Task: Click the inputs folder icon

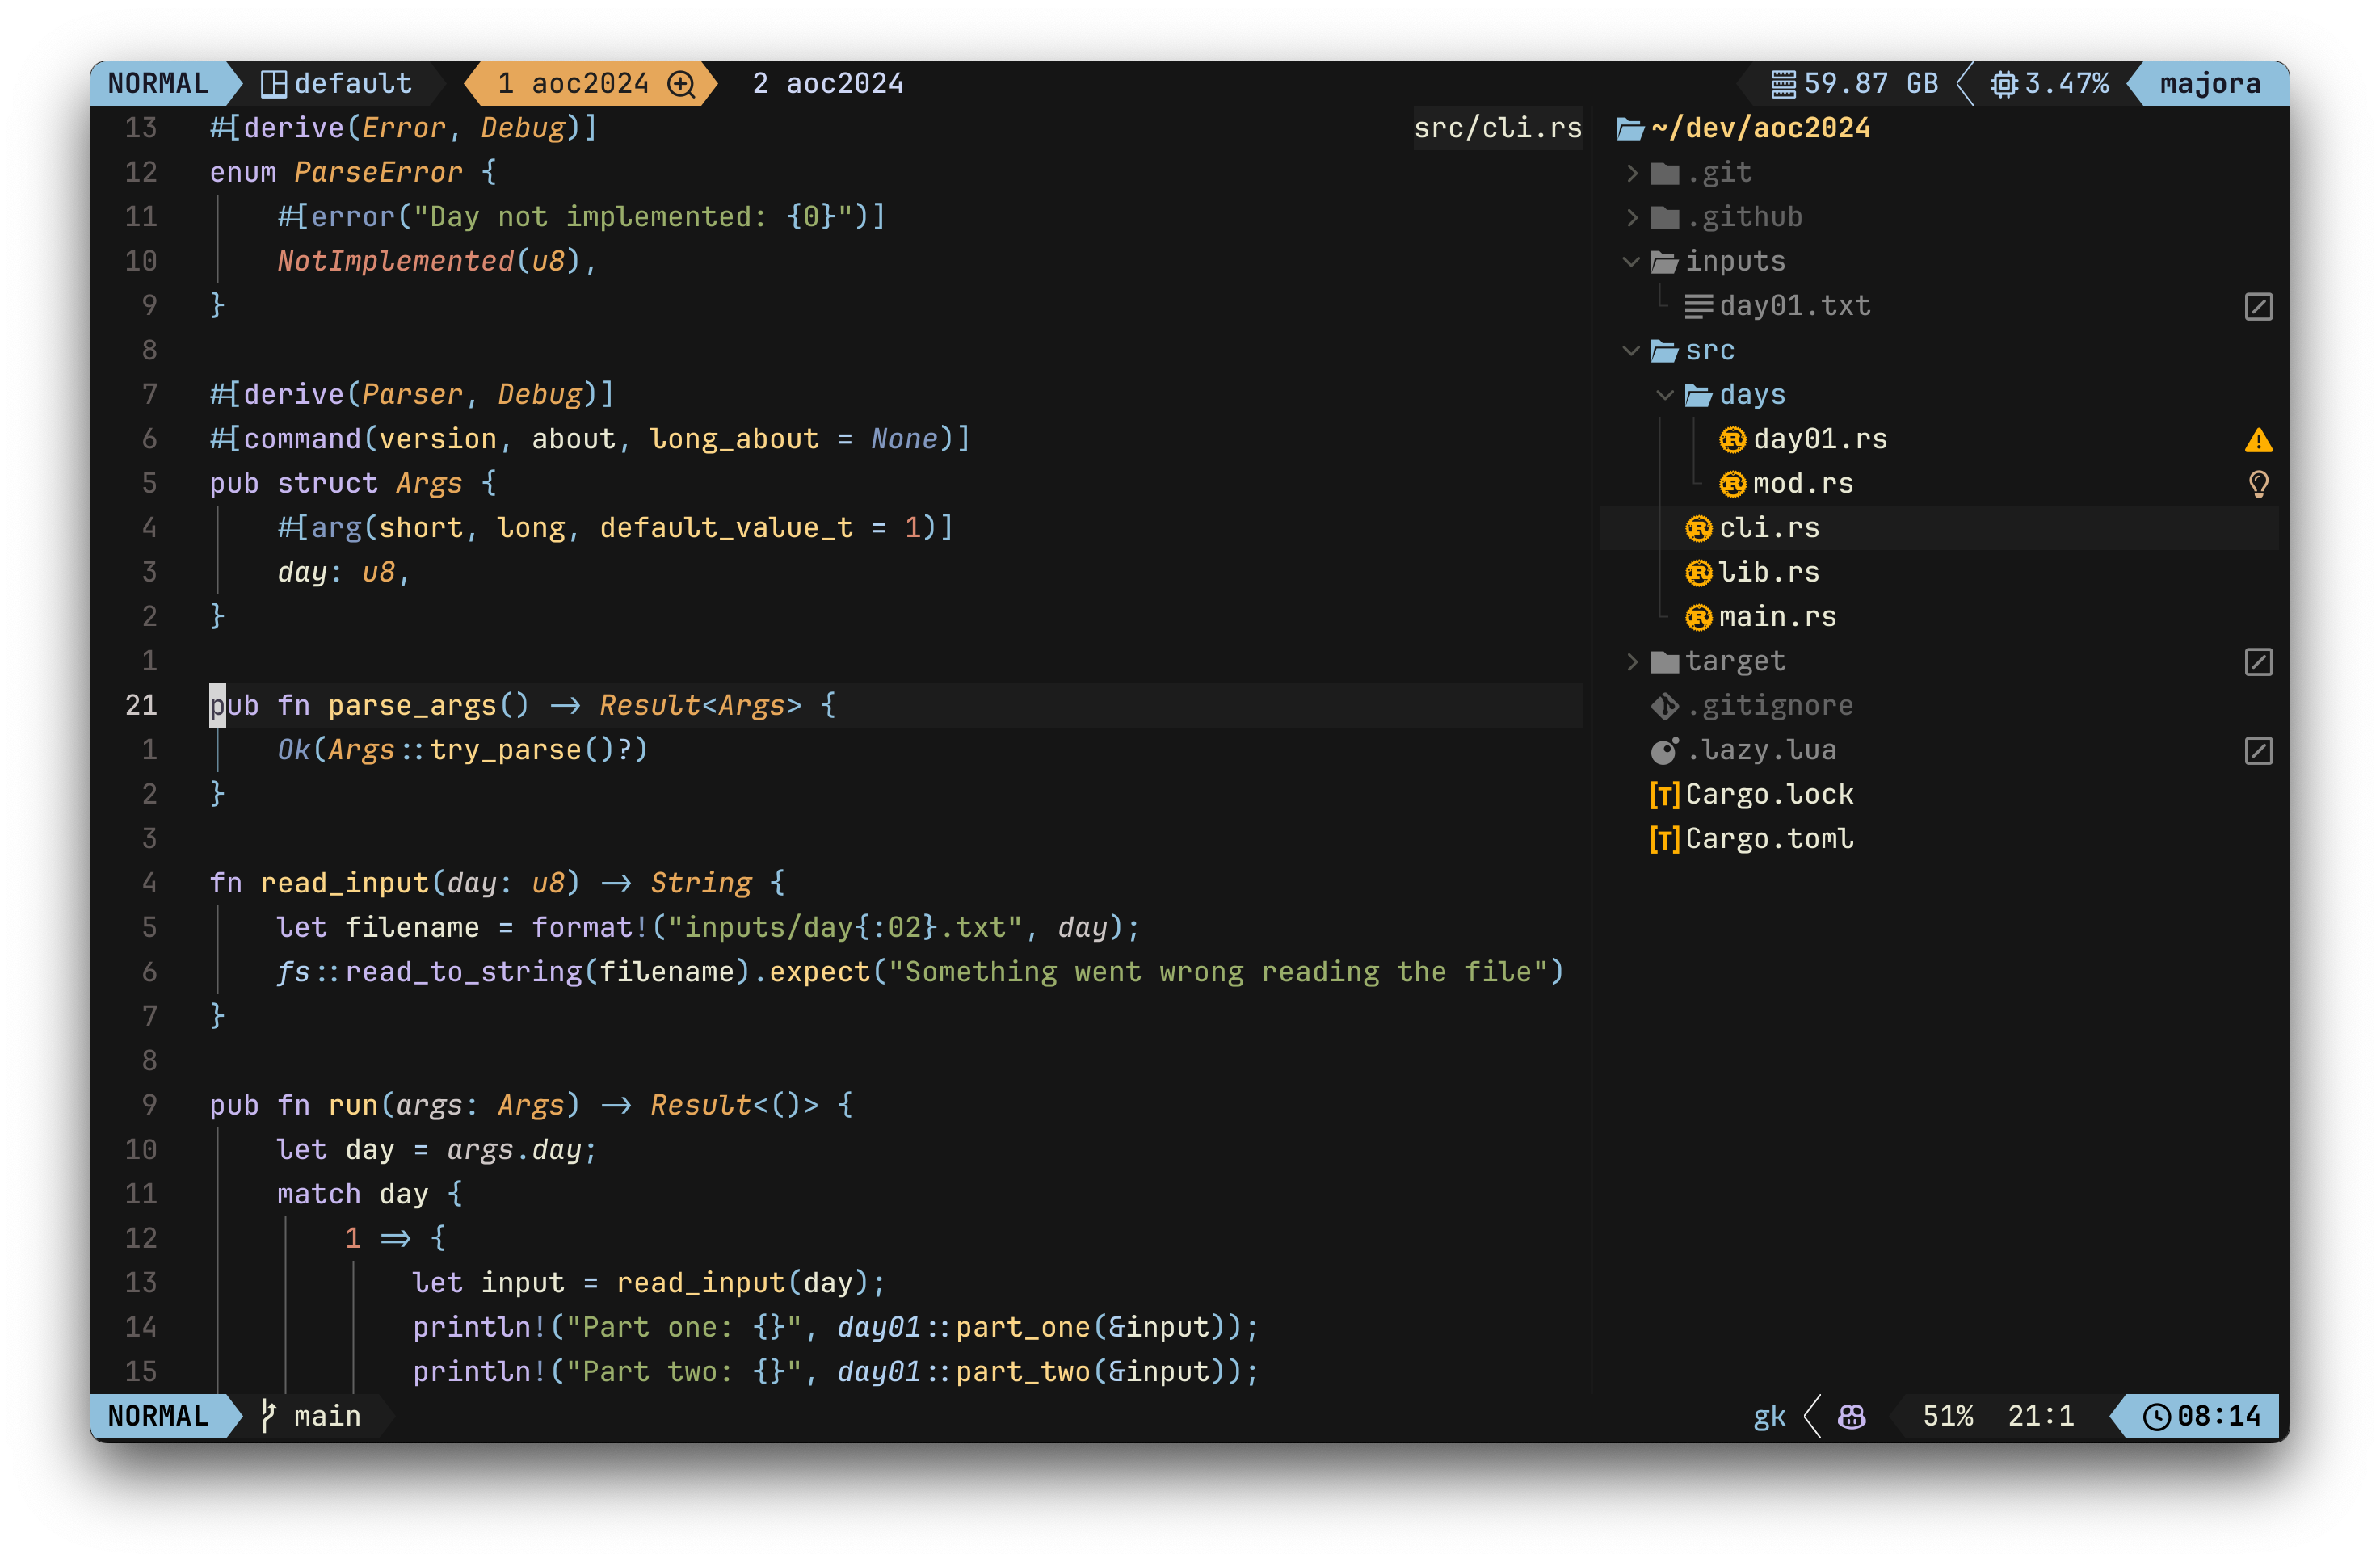Action: point(1664,262)
